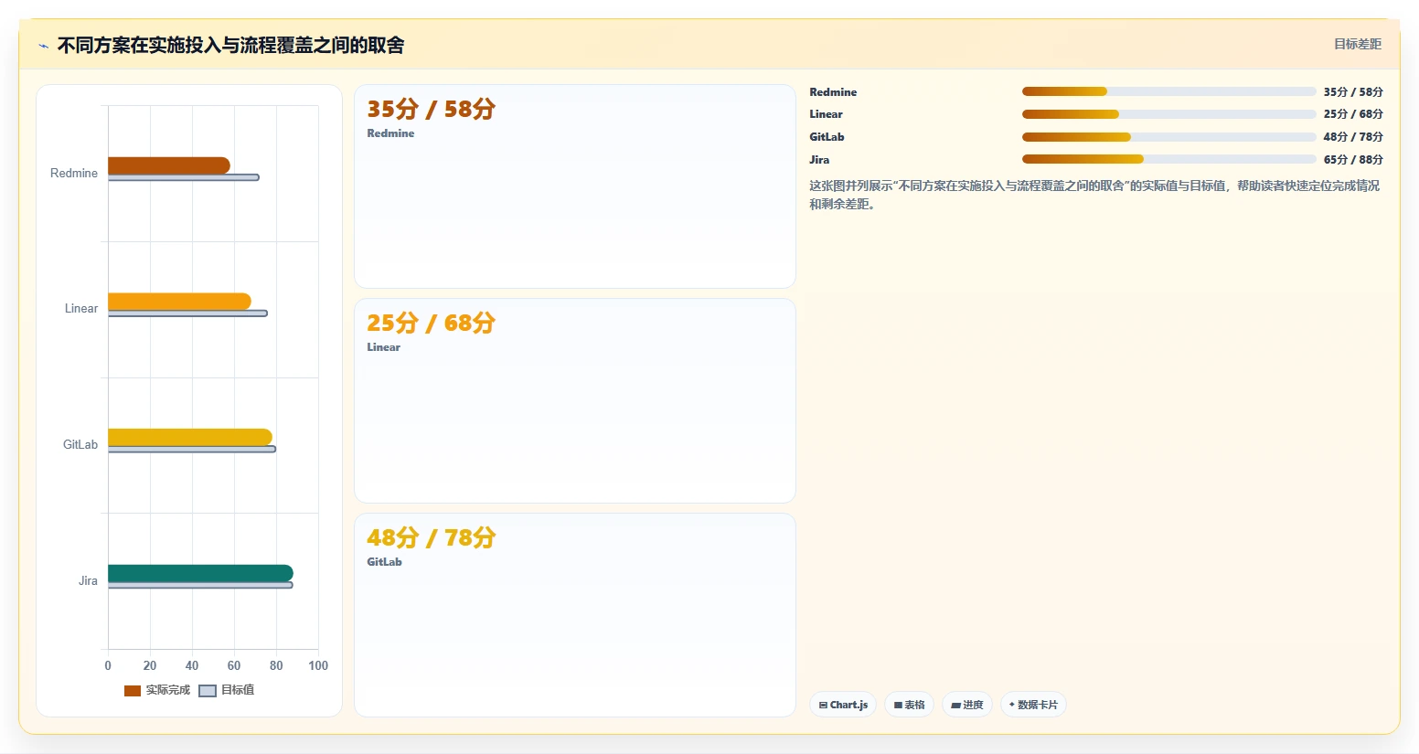Image resolution: width=1419 pixels, height=754 pixels.
Task: Click the 数据卡片 tag pill
Action: tap(1033, 705)
